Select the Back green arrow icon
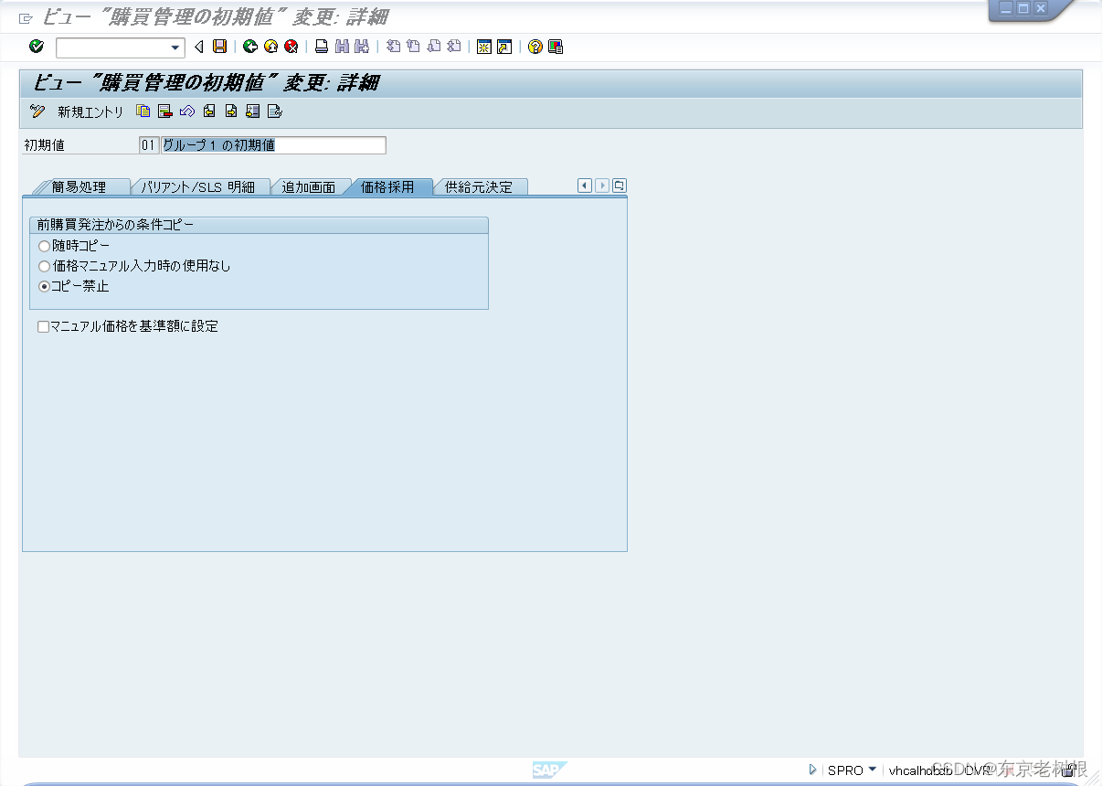Screen dimensions: 1102x786 coord(249,47)
